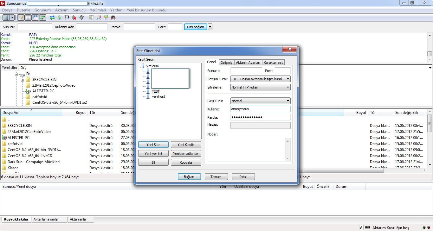The width and height of the screenshot is (433, 231).
Task: Click the Bağlan button
Action: click(189, 177)
